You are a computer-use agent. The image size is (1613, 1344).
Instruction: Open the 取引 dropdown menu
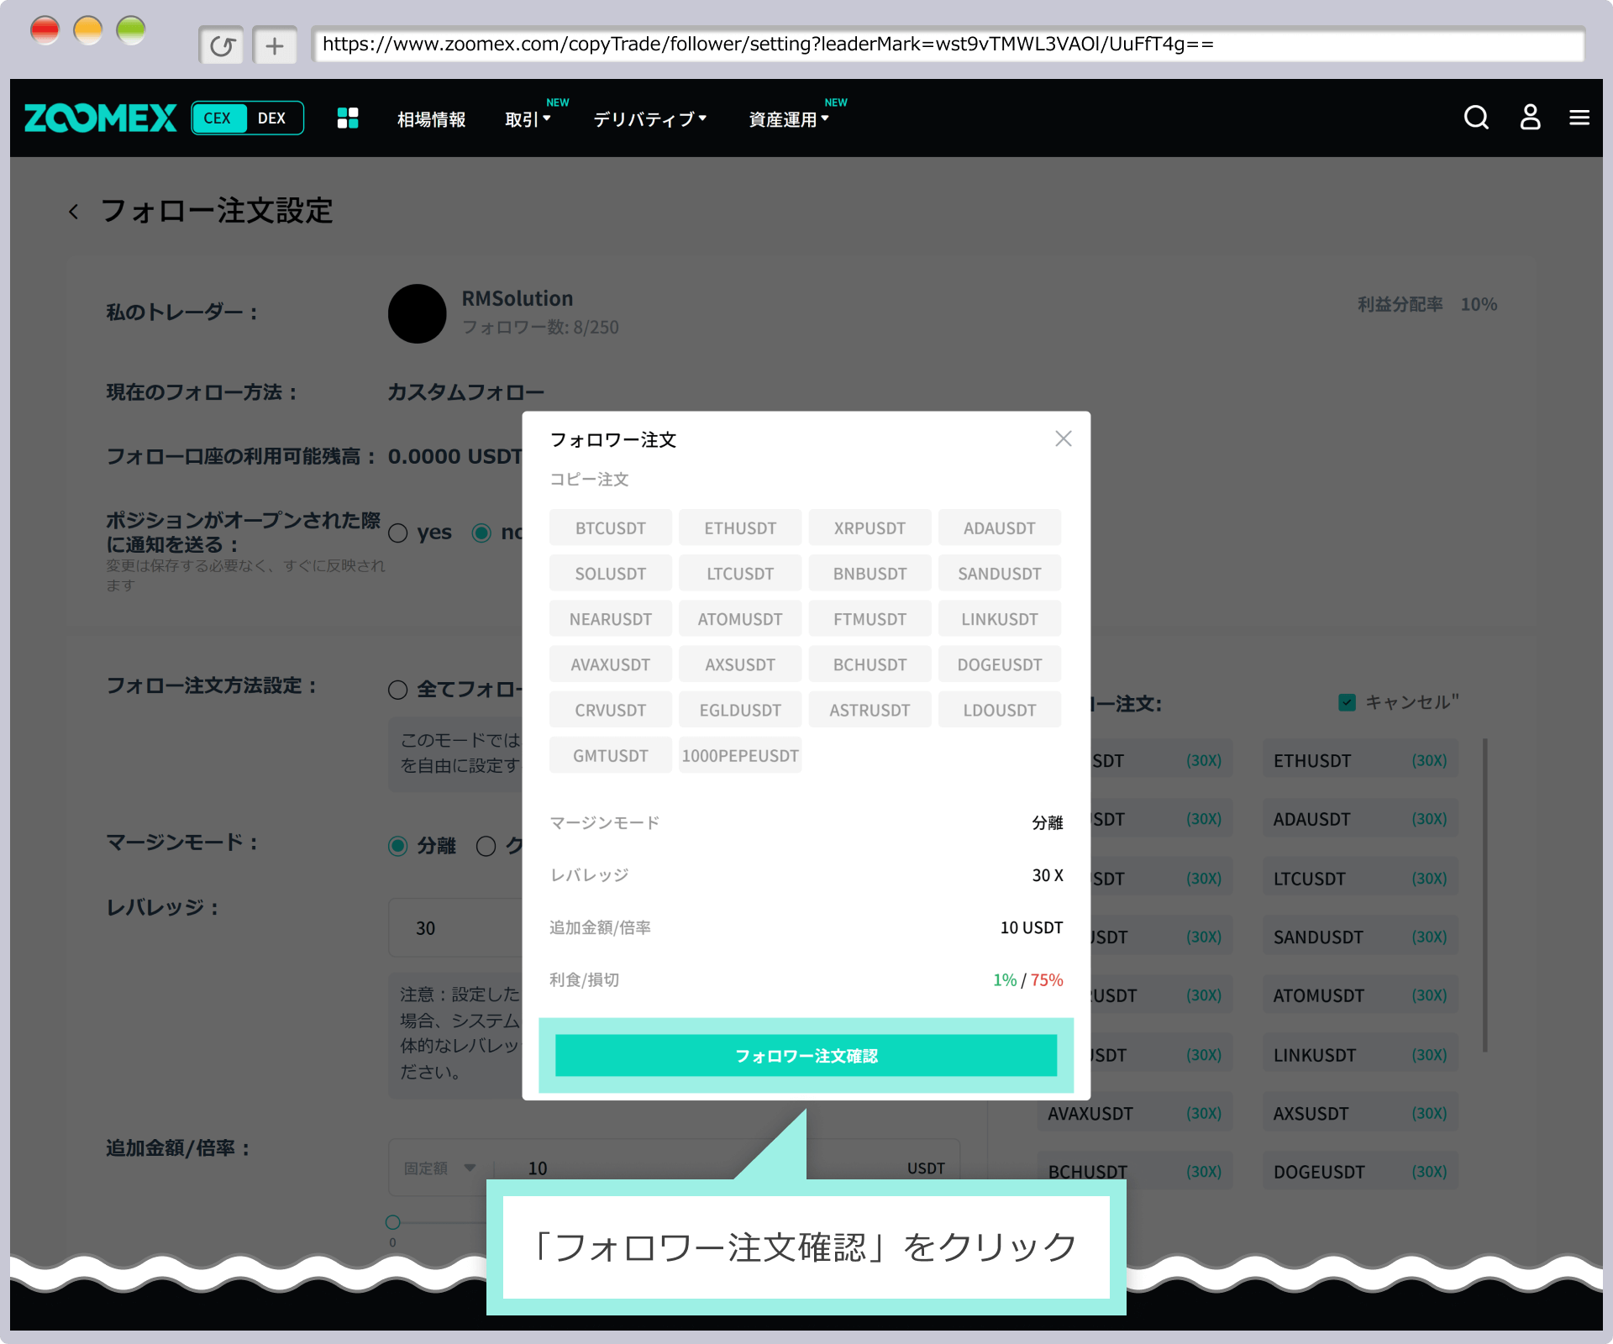[528, 119]
